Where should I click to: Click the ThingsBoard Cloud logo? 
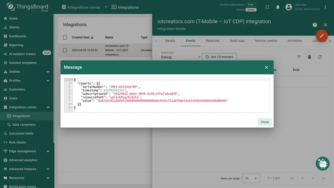pos(27,7)
